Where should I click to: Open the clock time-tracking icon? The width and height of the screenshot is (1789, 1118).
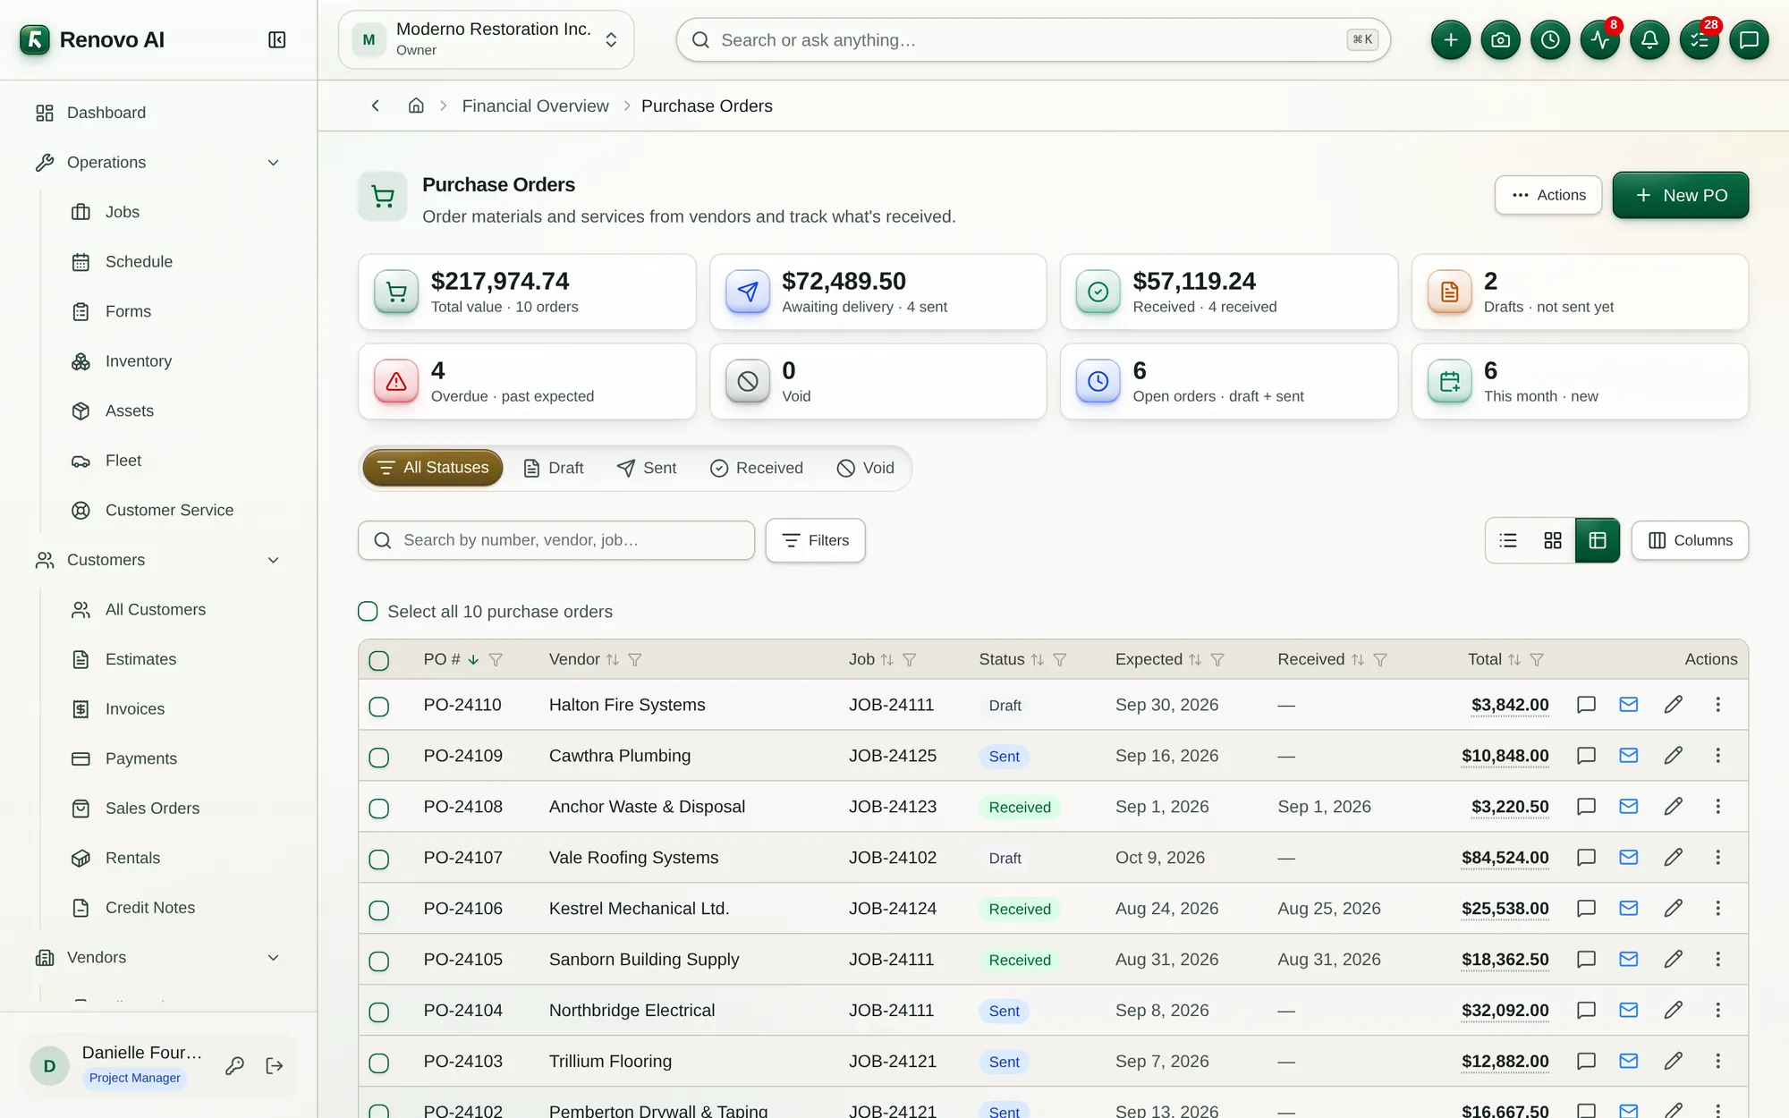click(x=1550, y=39)
